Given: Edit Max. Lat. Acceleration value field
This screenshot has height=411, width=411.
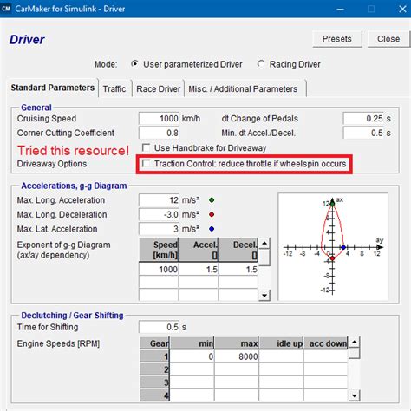Looking at the screenshot, I should (159, 229).
